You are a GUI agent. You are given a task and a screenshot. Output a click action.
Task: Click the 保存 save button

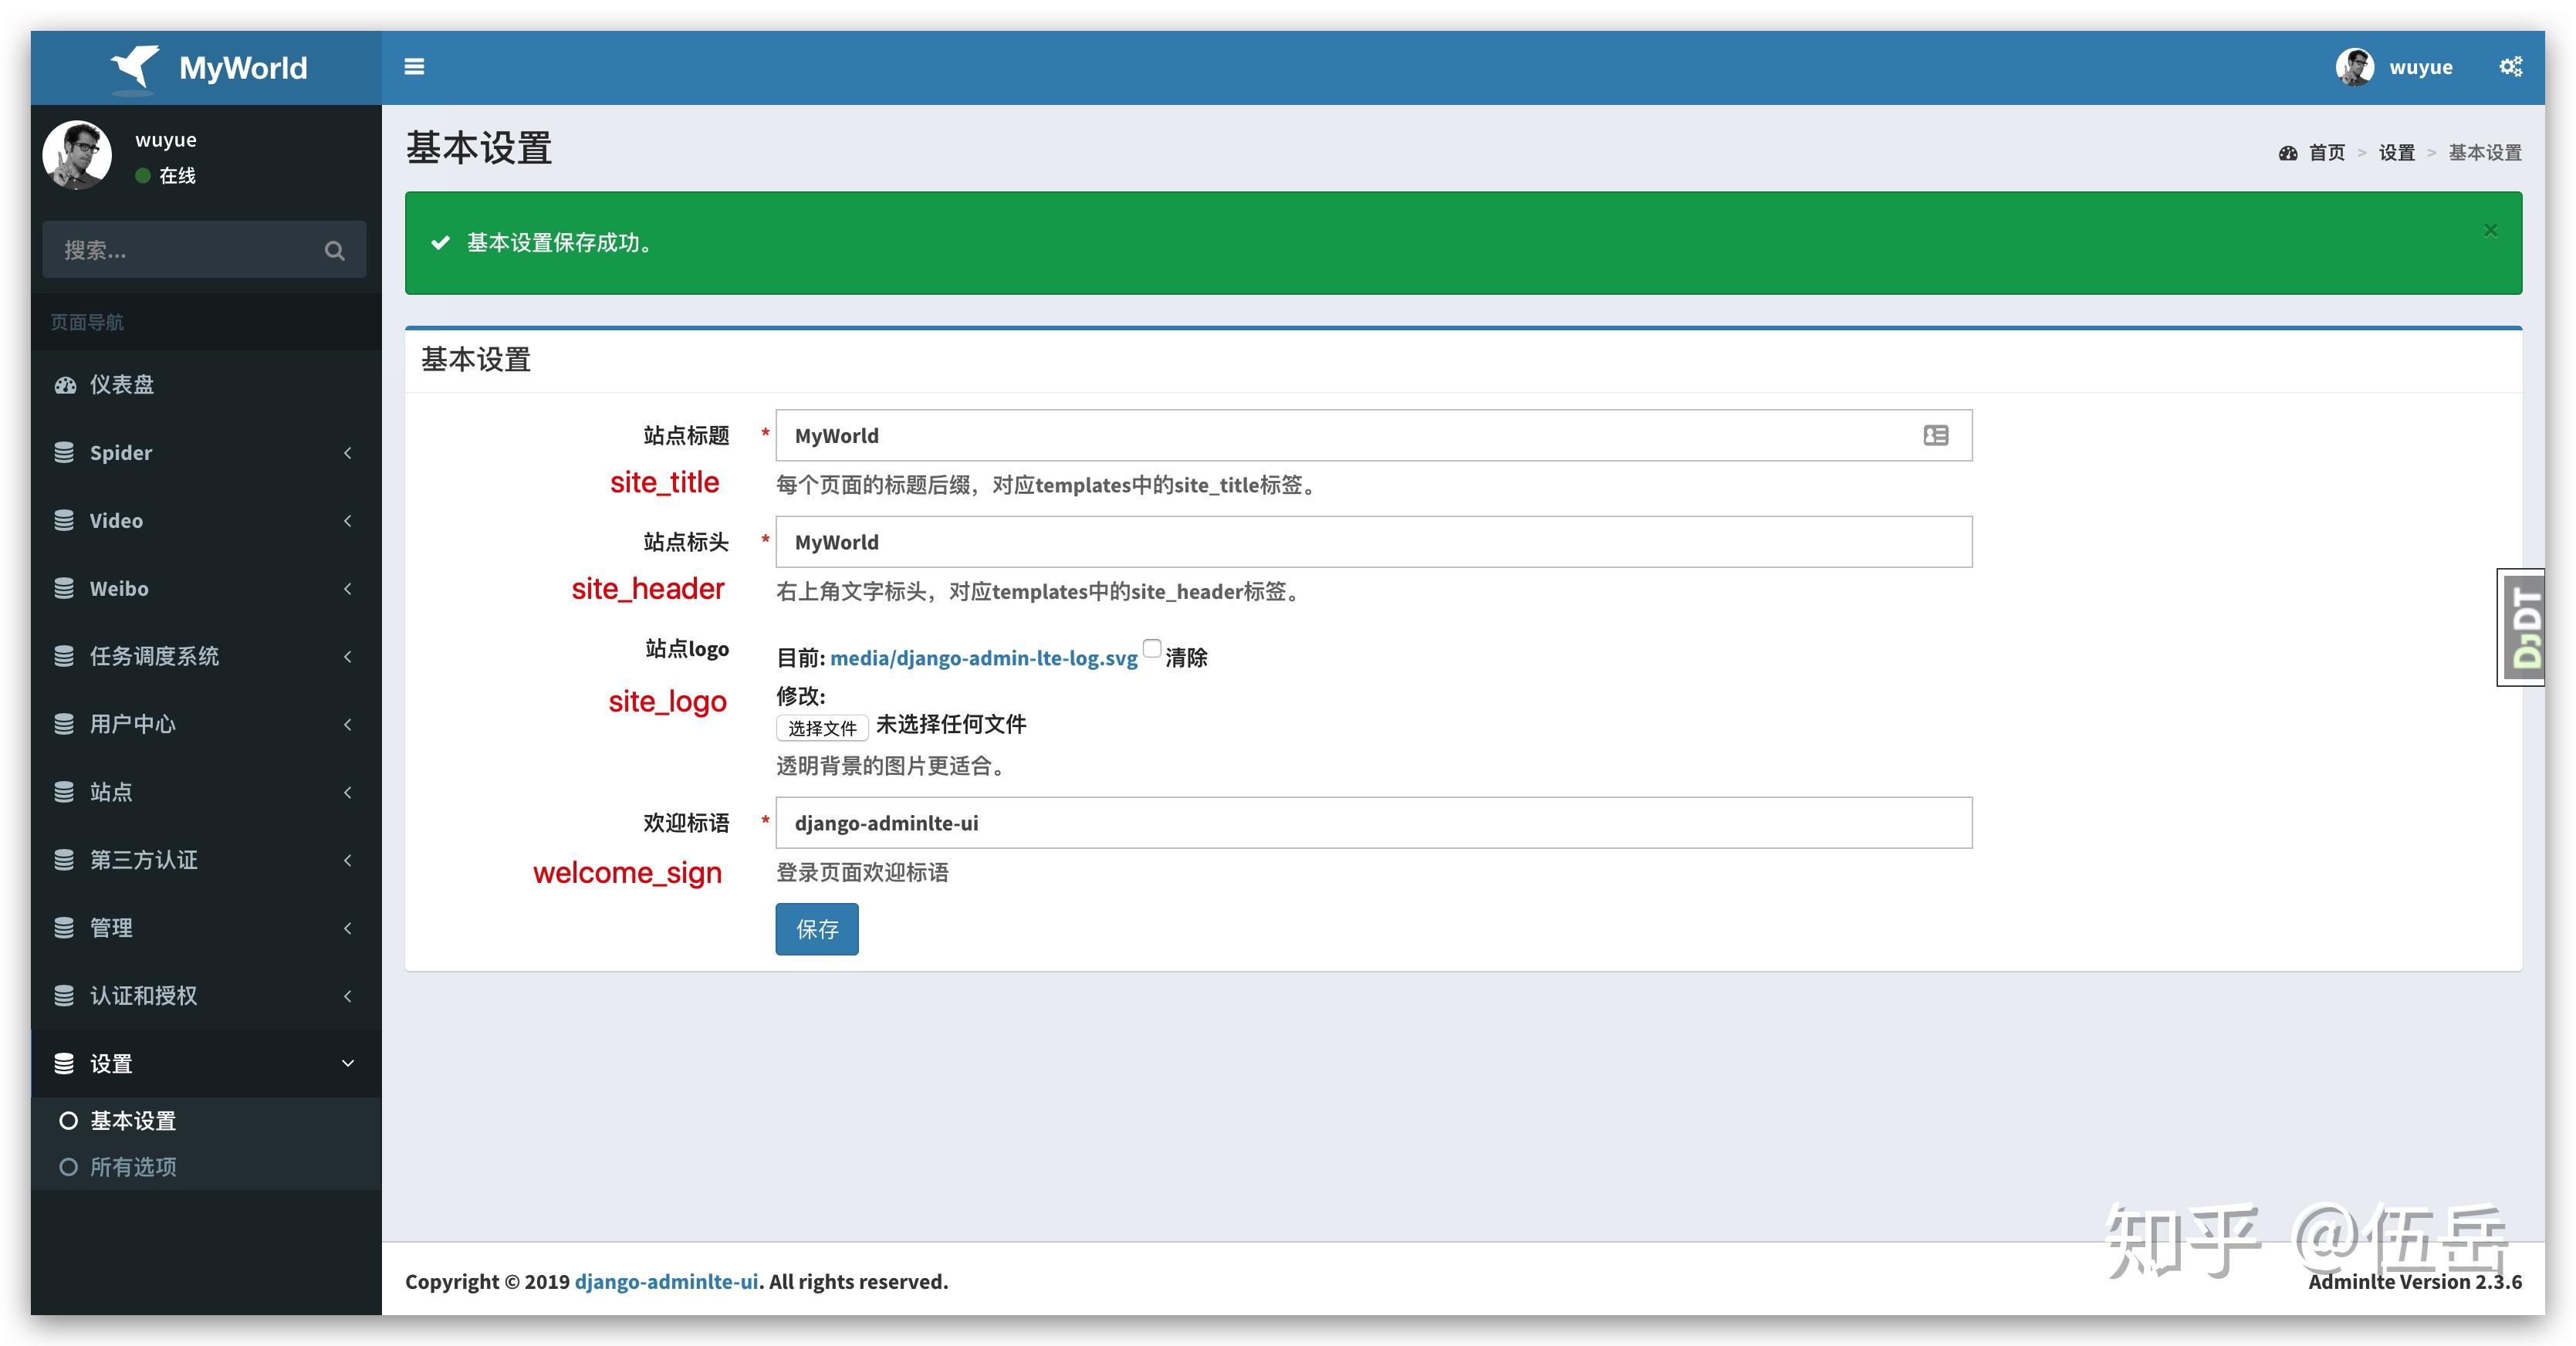click(x=816, y=929)
